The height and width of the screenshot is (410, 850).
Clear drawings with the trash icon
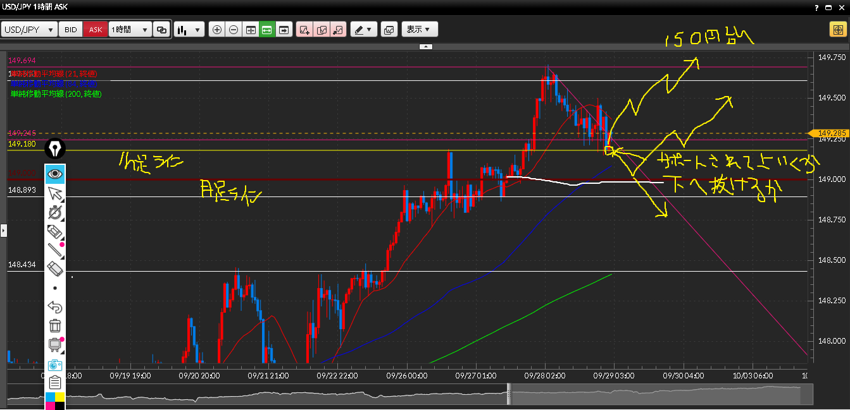click(x=55, y=326)
